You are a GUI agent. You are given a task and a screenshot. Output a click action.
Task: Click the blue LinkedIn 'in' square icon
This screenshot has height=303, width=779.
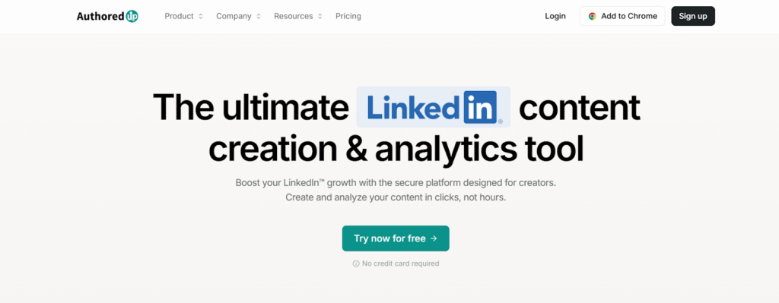(x=480, y=107)
